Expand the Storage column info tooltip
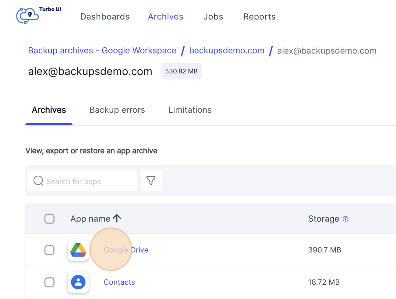This screenshot has height=299, width=396. [346, 219]
